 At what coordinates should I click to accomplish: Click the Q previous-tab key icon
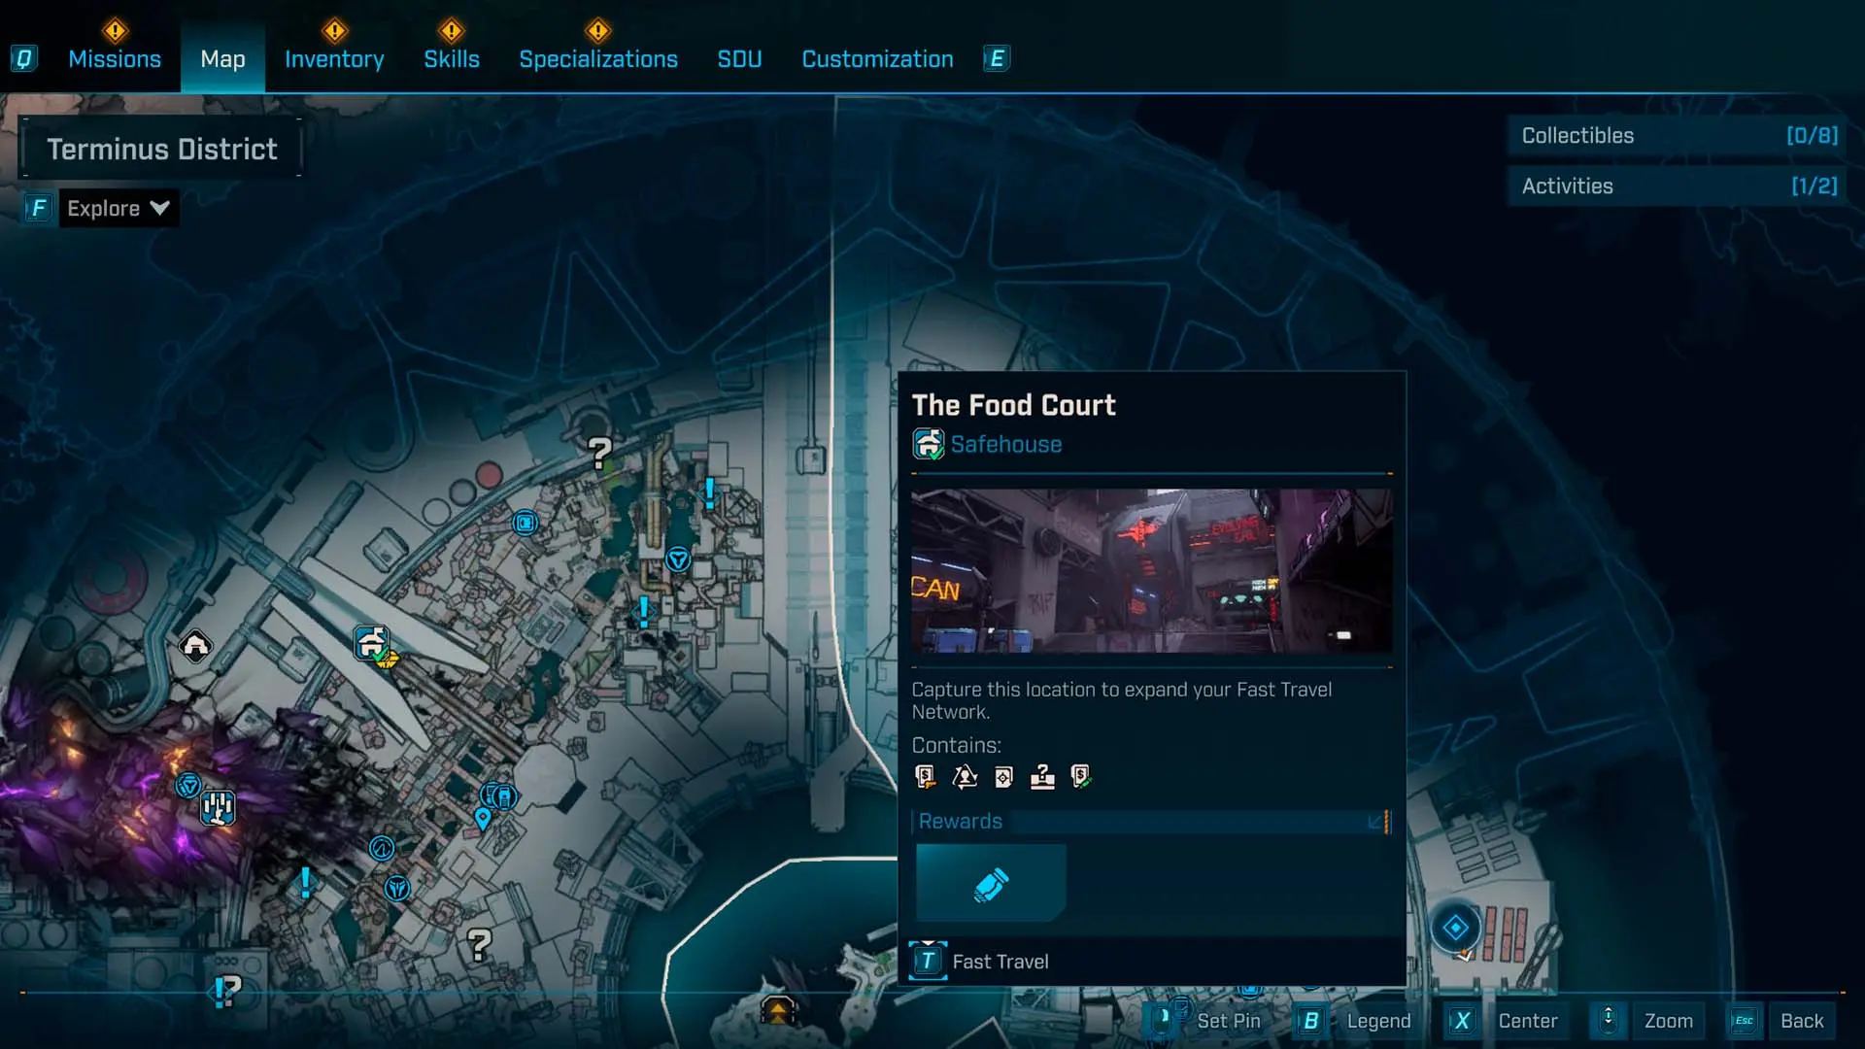click(23, 59)
